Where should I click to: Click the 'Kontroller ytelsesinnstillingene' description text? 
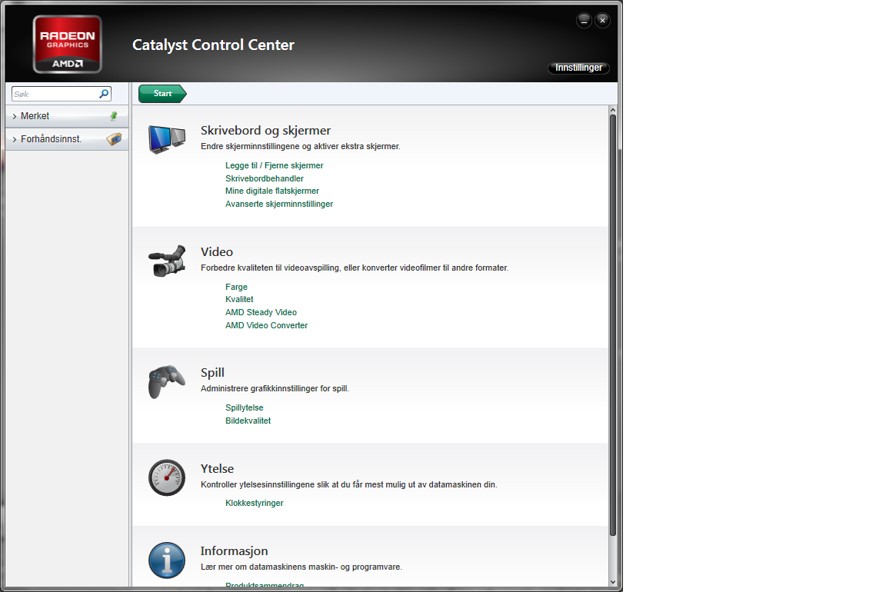pyautogui.click(x=348, y=484)
